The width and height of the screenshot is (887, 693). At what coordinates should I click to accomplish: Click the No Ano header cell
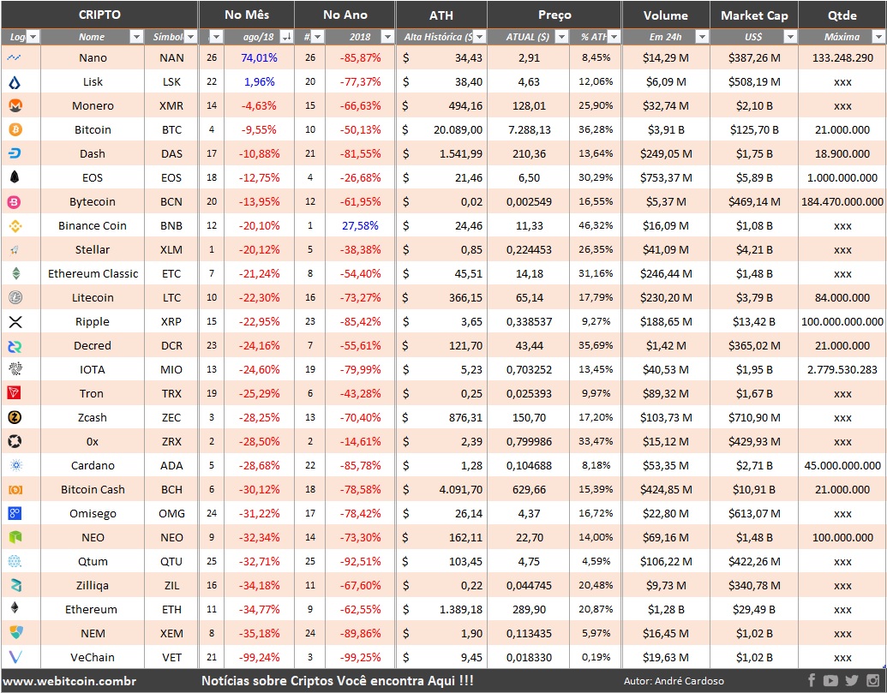coord(345,15)
